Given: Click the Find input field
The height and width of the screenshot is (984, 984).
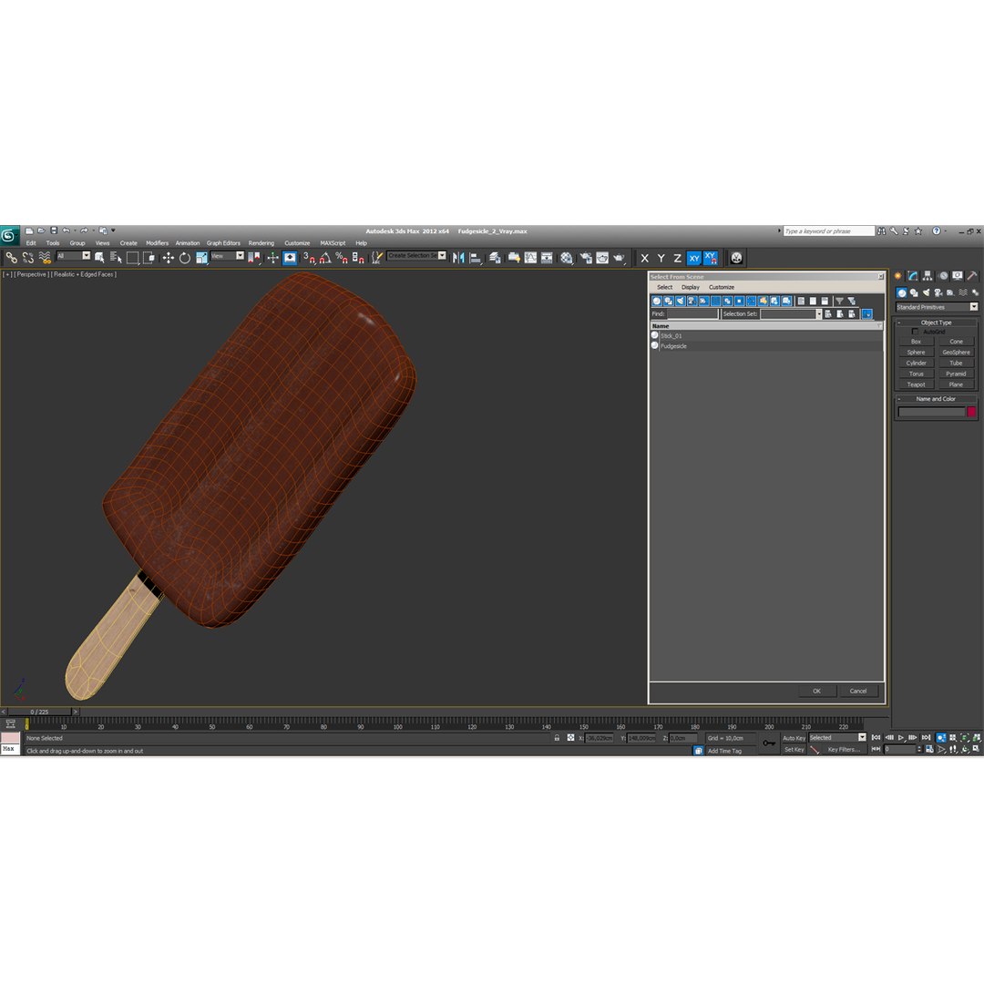Looking at the screenshot, I should coord(692,313).
